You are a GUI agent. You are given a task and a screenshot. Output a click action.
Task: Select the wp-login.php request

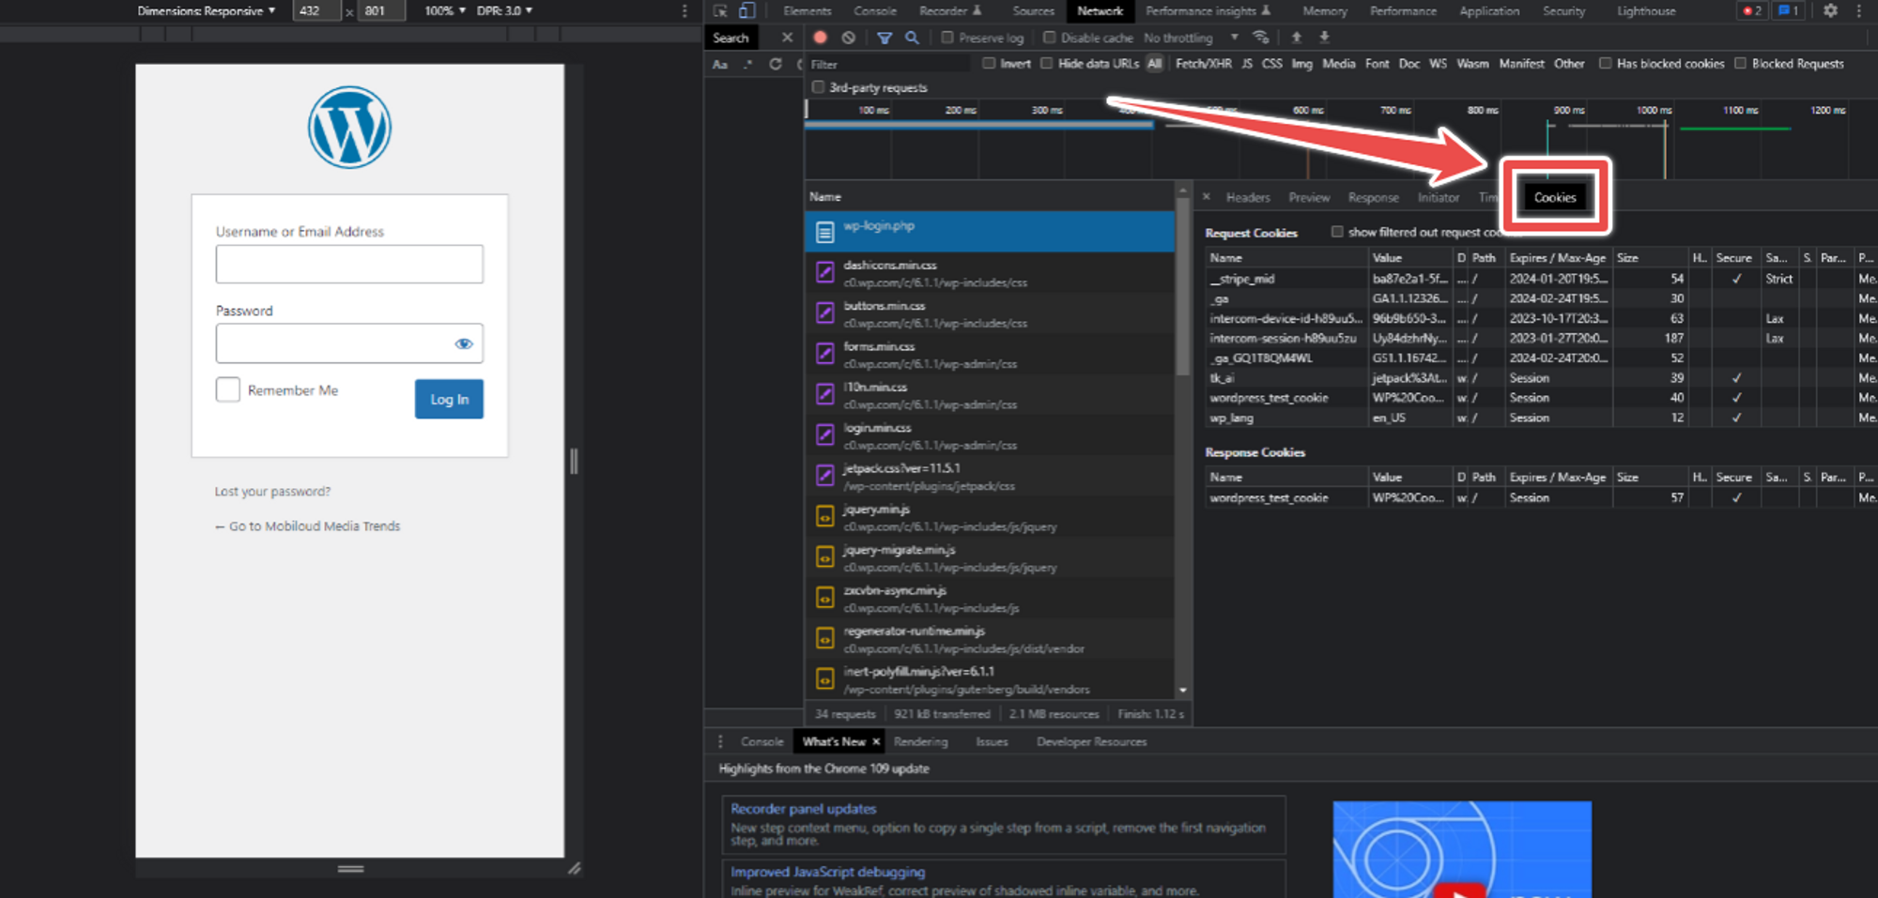coord(990,231)
